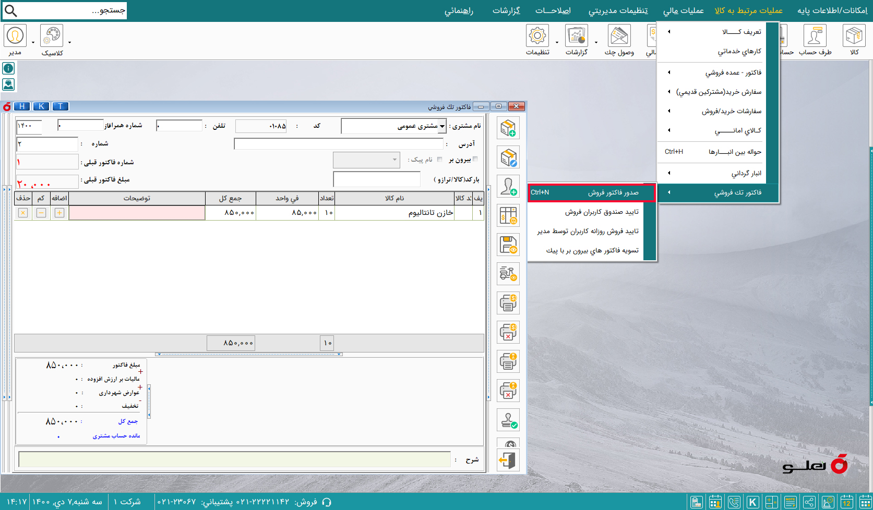This screenshot has height=510, width=873.
Task: Open the گزارشات chart toolbar icon
Action: [577, 35]
